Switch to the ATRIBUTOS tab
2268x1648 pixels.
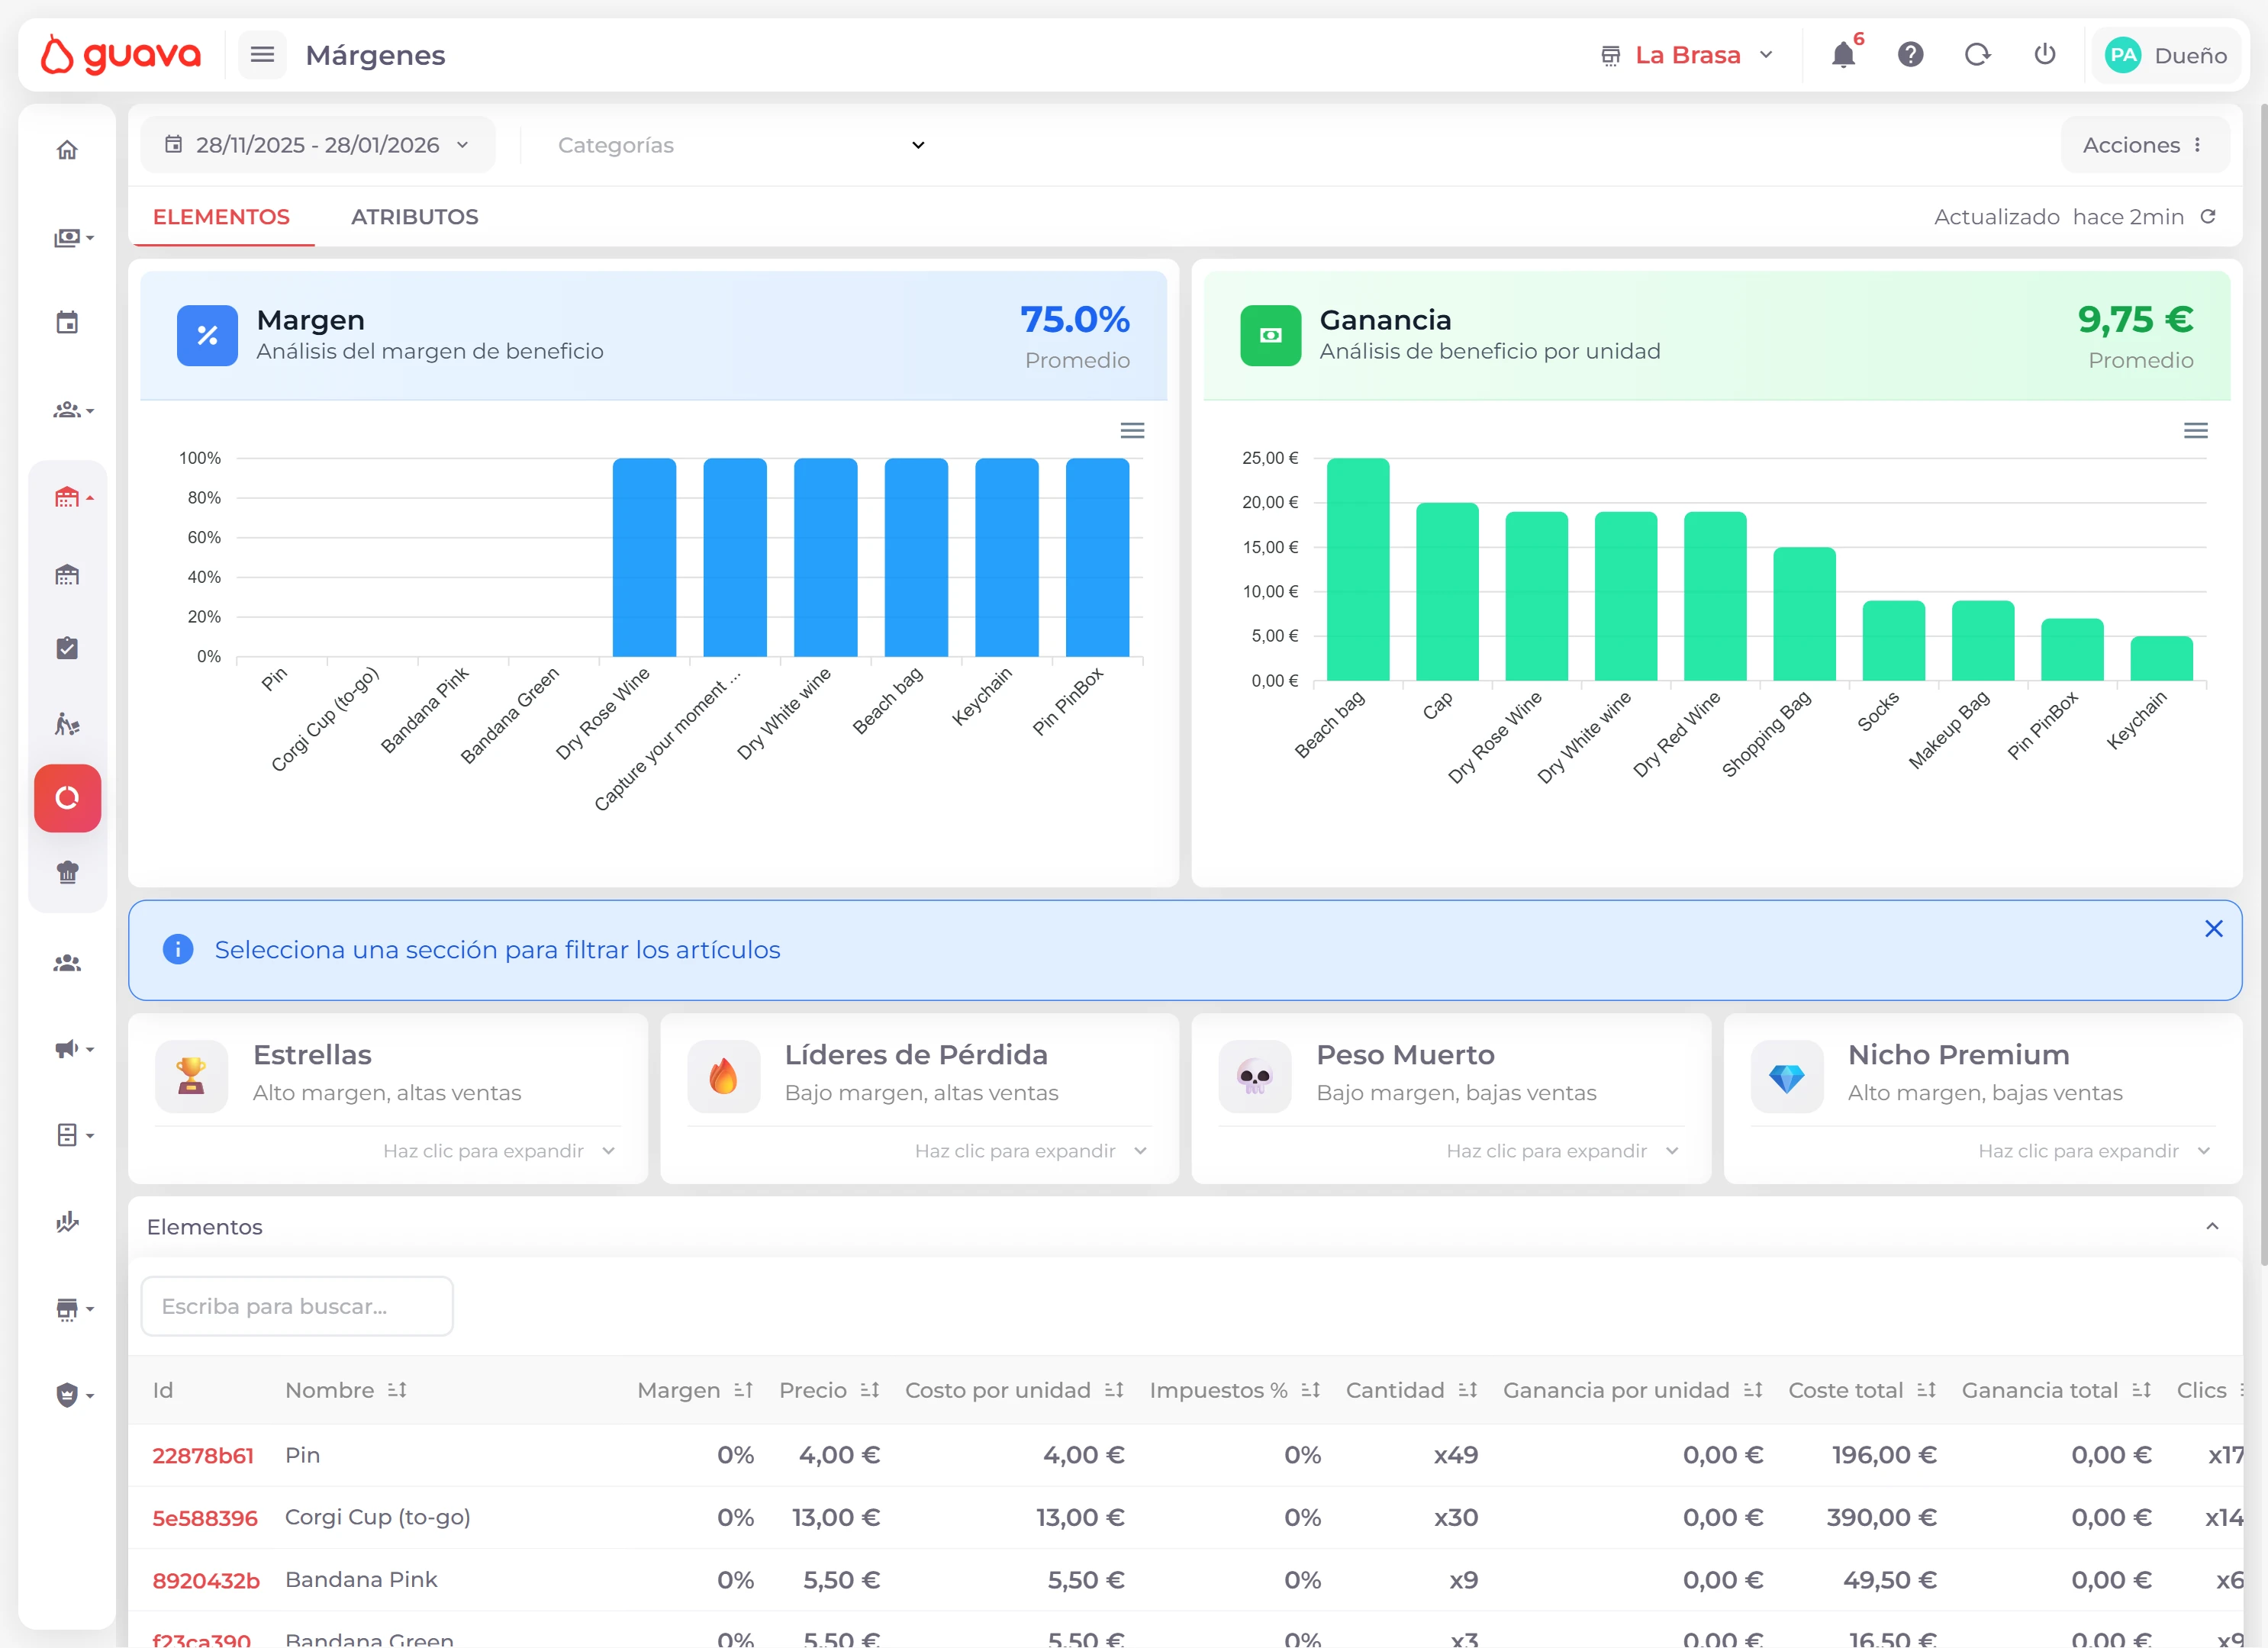414,217
